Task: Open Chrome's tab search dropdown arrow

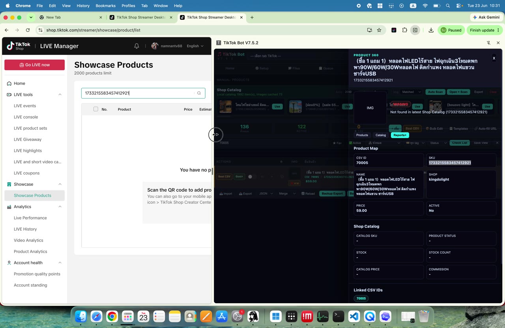Action: coord(31,17)
